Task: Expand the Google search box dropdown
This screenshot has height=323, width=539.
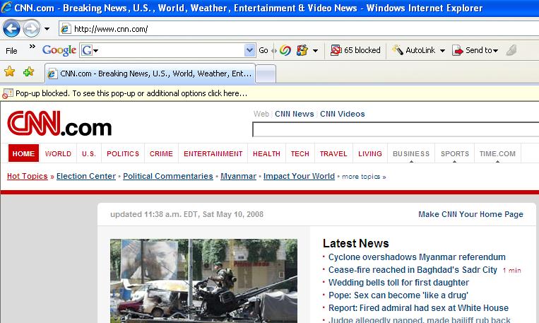Action: [249, 50]
